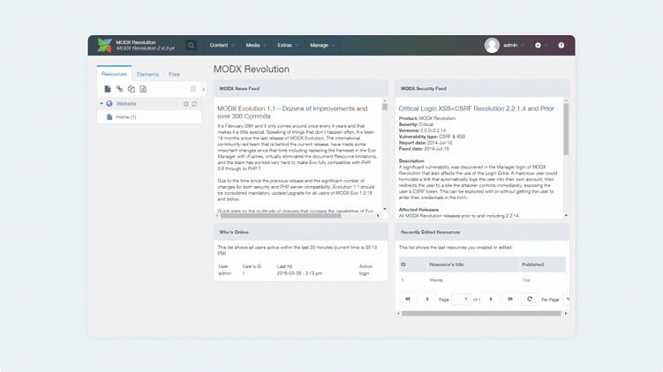The width and height of the screenshot is (663, 372).
Task: Click the page number input field
Action: (x=461, y=300)
